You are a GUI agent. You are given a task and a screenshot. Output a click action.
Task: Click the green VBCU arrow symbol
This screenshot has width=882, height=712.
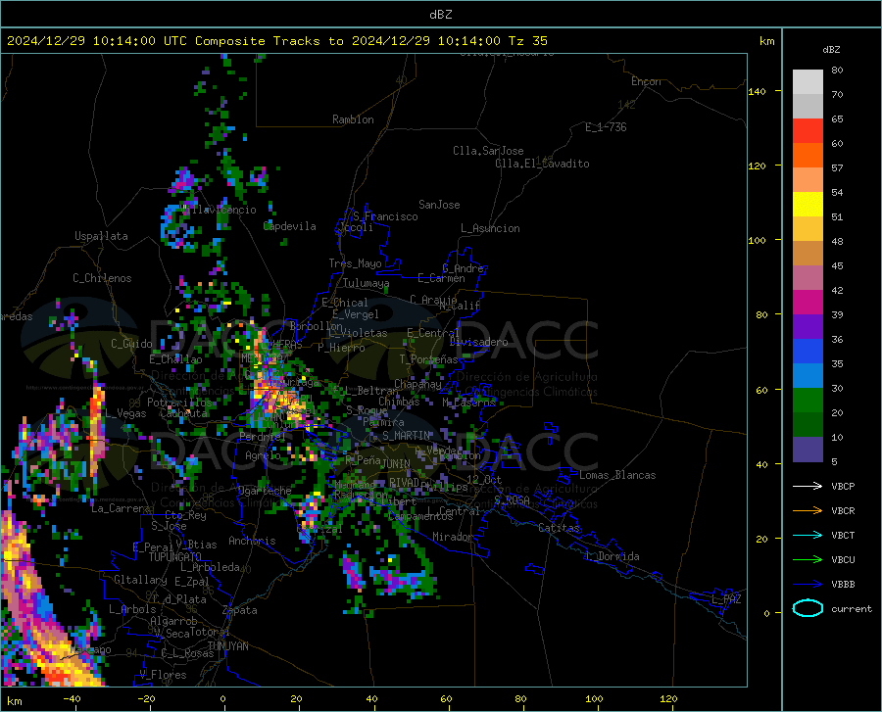(808, 560)
